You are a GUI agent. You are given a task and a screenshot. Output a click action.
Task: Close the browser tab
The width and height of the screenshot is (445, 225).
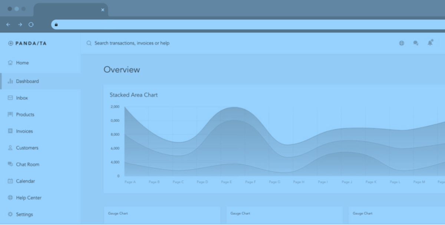click(103, 10)
